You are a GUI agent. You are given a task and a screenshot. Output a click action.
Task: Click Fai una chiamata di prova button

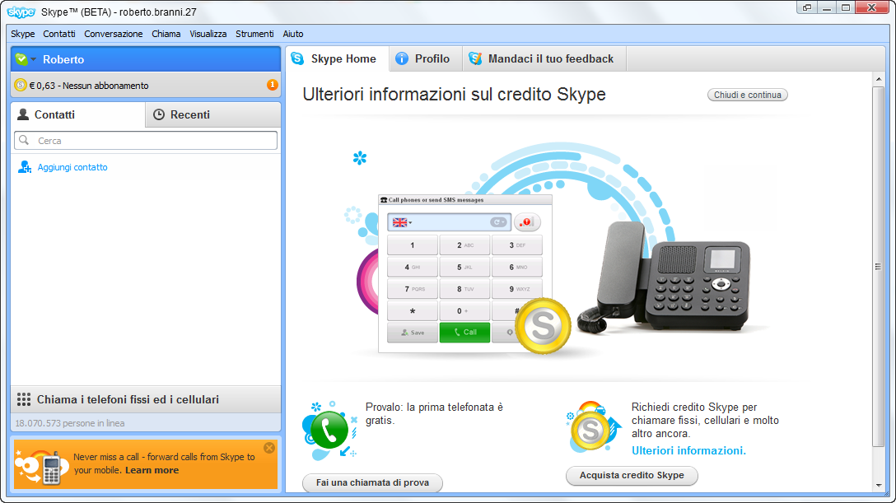coord(372,482)
